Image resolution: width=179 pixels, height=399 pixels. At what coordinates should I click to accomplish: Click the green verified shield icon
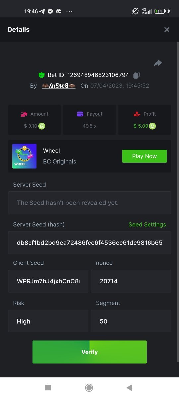[42, 75]
